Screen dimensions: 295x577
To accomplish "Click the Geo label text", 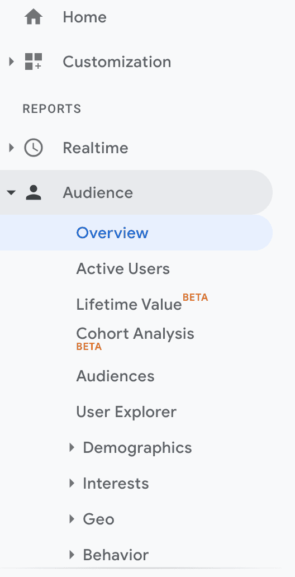I will (98, 519).
